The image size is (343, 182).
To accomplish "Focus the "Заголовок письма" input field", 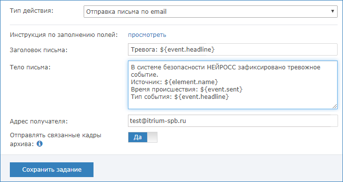I will (x=233, y=50).
